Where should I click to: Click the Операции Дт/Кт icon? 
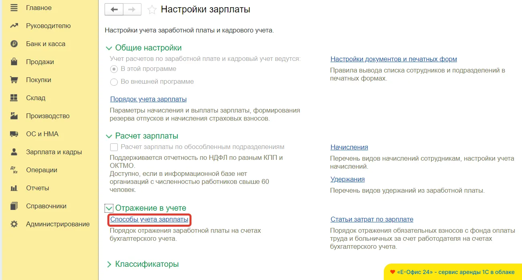[14, 170]
